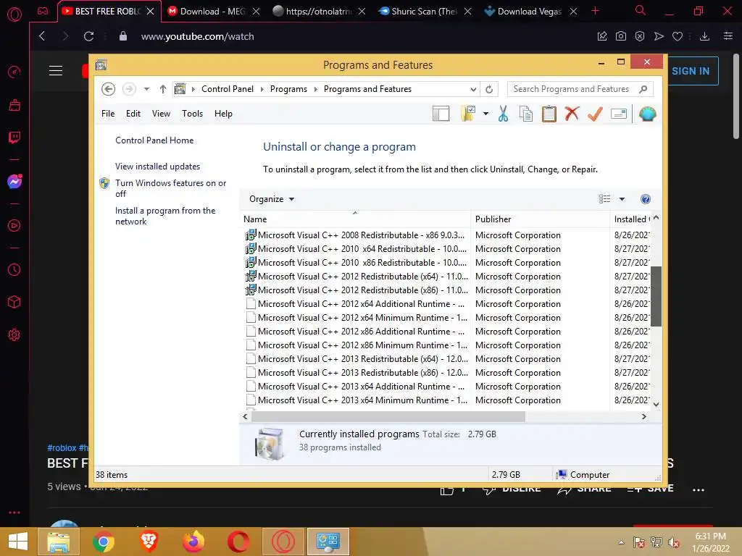The height and width of the screenshot is (556, 742).
Task: Show hidden system tray icons
Action: (x=621, y=542)
